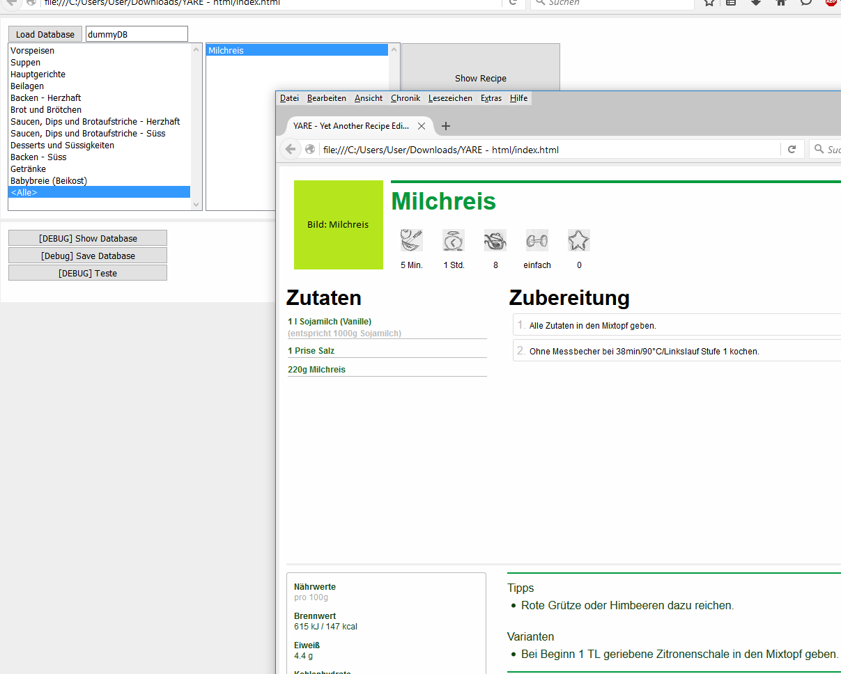
Task: Close the YARE tab in front window
Action: [x=422, y=126]
